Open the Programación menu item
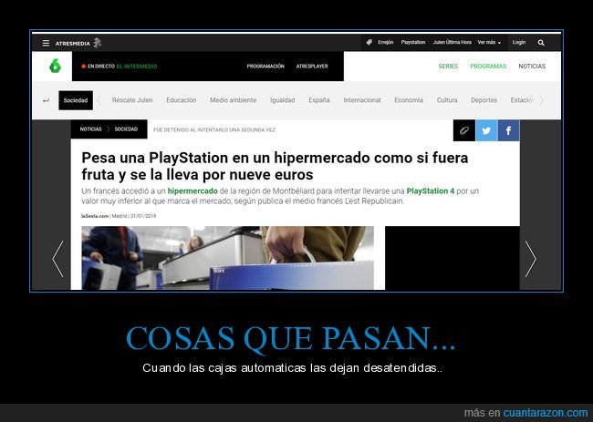This screenshot has width=593, height=422. (x=265, y=67)
